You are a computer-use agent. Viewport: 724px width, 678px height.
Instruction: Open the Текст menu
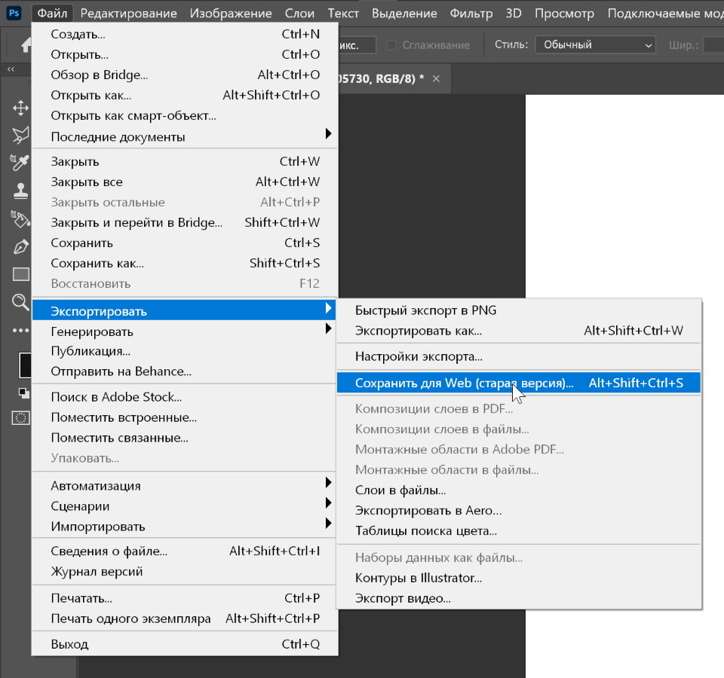(x=343, y=13)
